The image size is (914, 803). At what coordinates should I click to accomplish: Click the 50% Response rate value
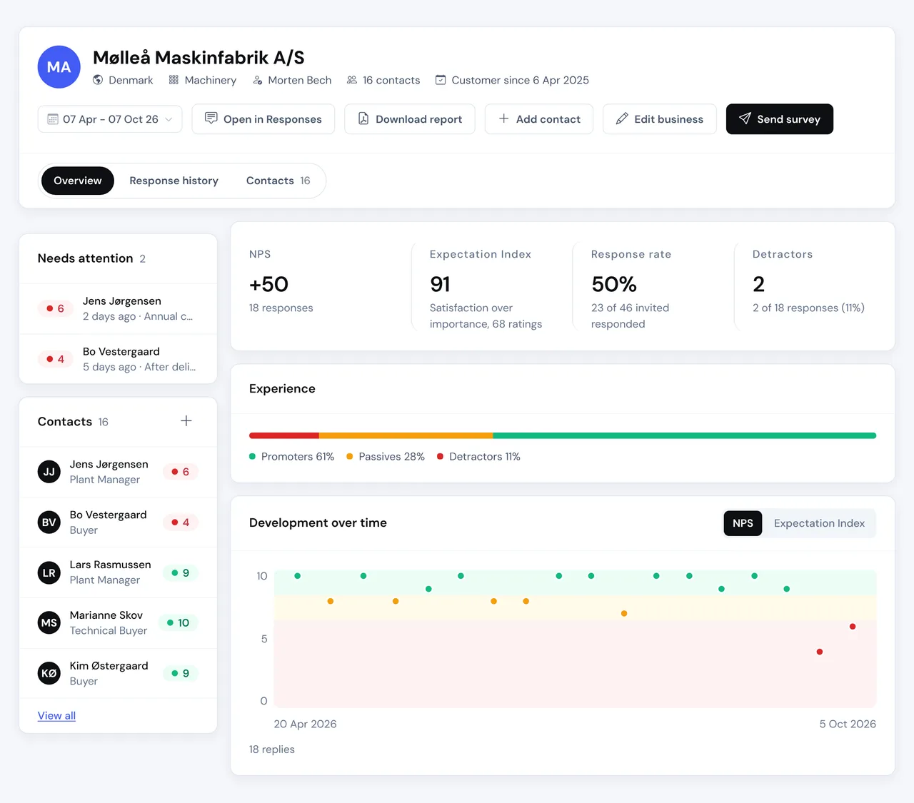click(614, 284)
